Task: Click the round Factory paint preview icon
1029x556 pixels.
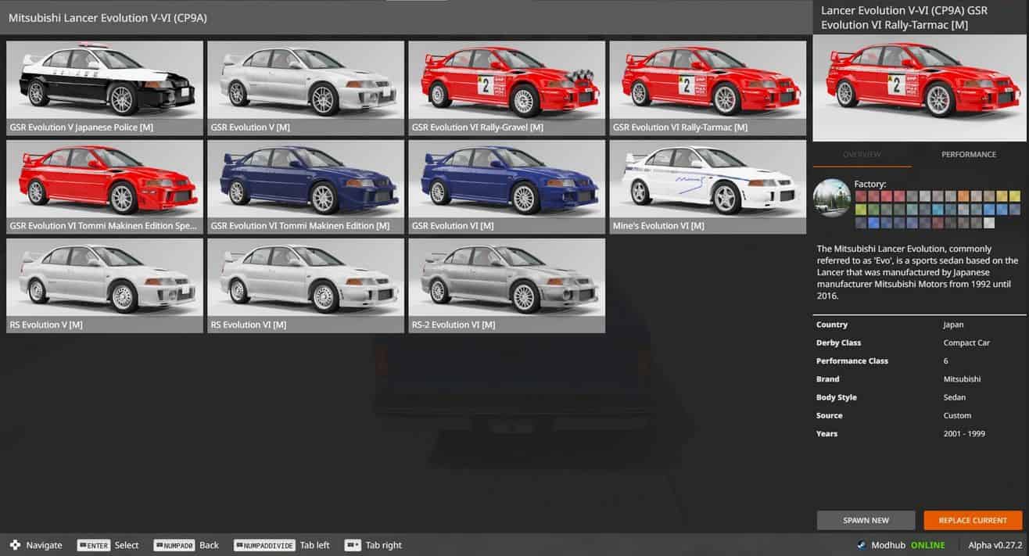Action: pyautogui.click(x=831, y=198)
